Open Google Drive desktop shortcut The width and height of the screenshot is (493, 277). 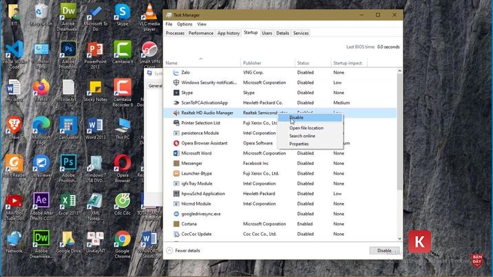pyautogui.click(x=68, y=242)
